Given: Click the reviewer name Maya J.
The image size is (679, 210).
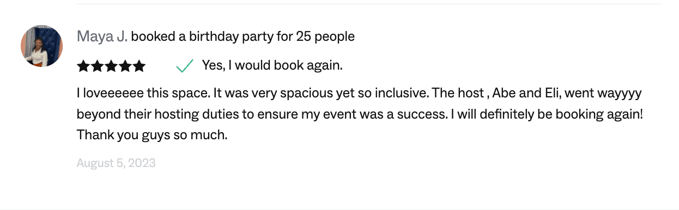Looking at the screenshot, I should pos(102,36).
